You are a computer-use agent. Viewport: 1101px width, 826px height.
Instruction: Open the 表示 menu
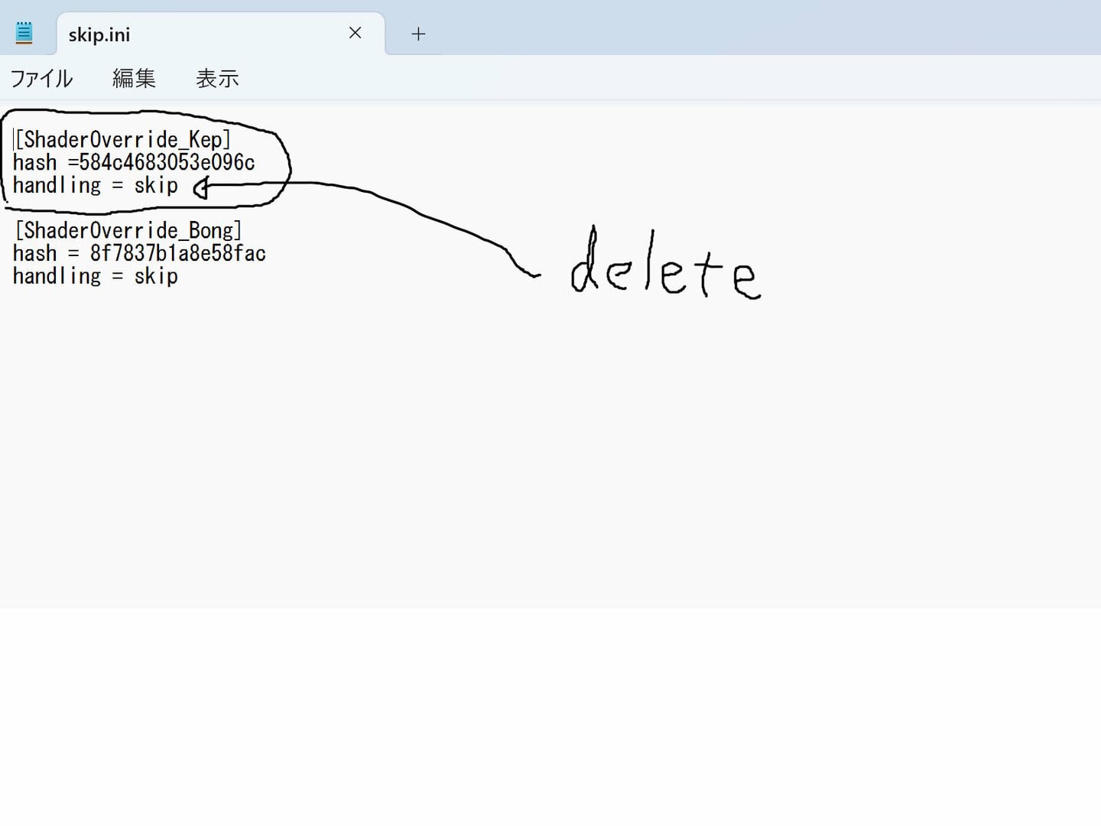pos(217,78)
